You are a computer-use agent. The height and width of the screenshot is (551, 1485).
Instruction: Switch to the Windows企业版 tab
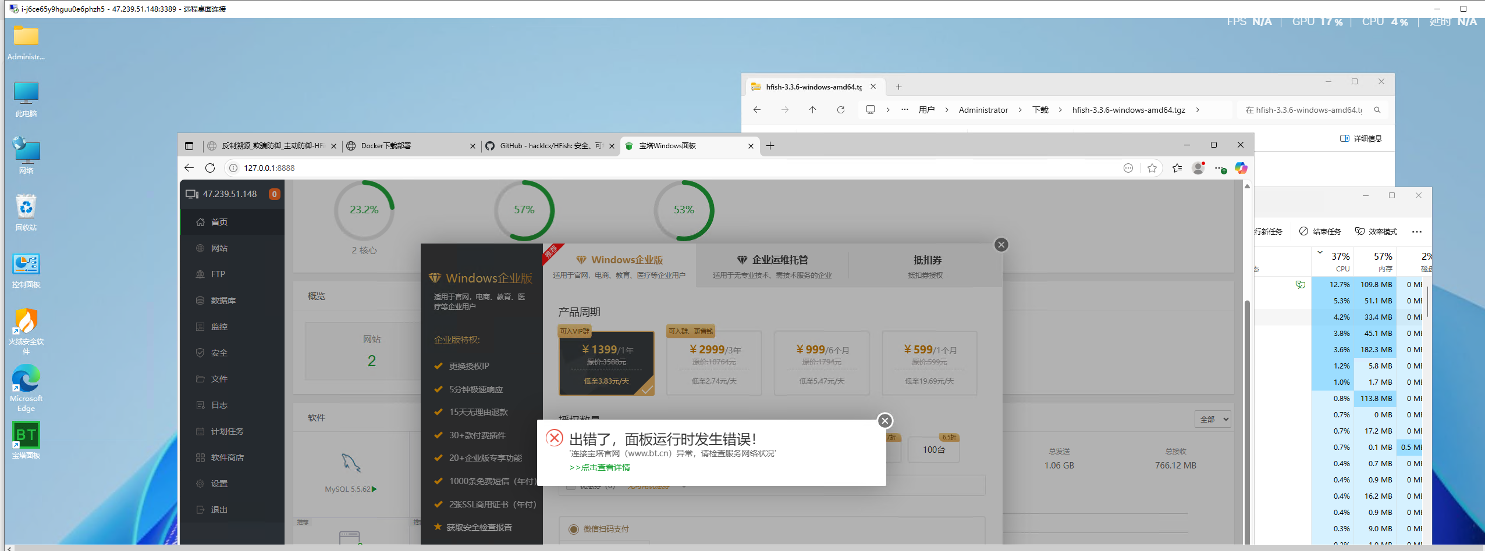click(619, 266)
